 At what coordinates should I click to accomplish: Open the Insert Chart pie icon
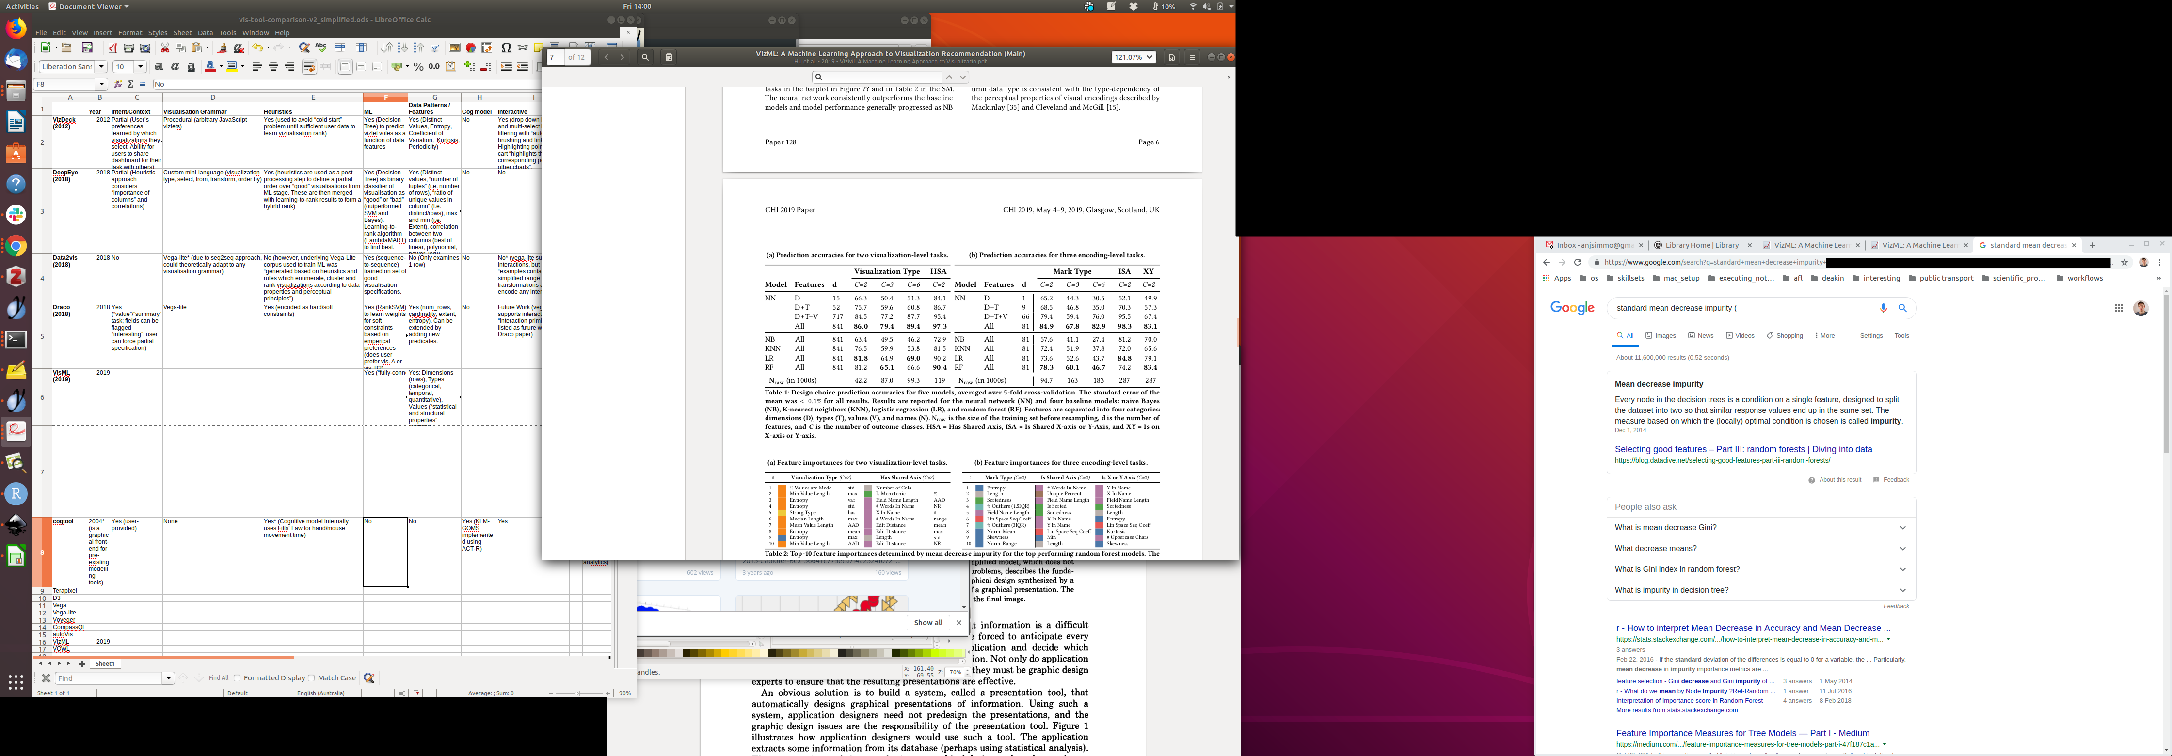point(470,48)
